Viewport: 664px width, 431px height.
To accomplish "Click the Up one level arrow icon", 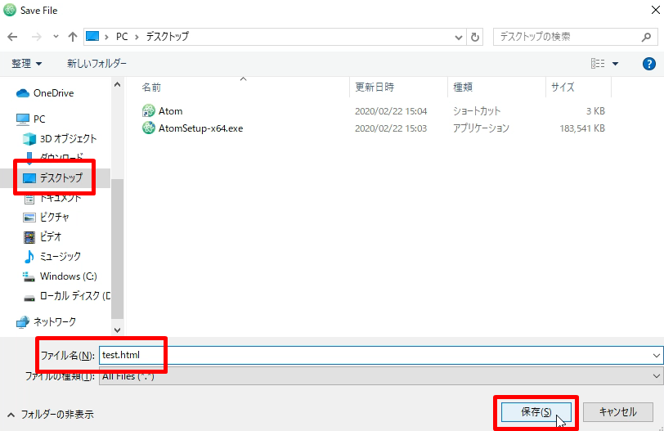I will pos(74,37).
